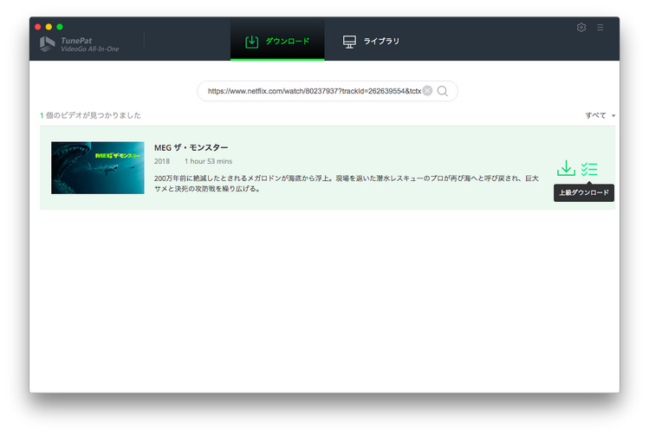Click the 個のビデオが見つかりました result count
Image resolution: width=649 pixels, height=435 pixels.
[x=90, y=115]
